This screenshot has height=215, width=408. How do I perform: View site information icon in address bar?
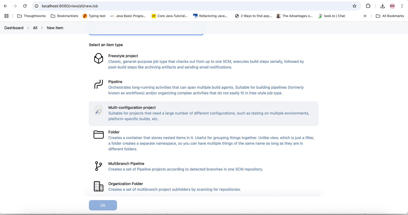point(36,6)
